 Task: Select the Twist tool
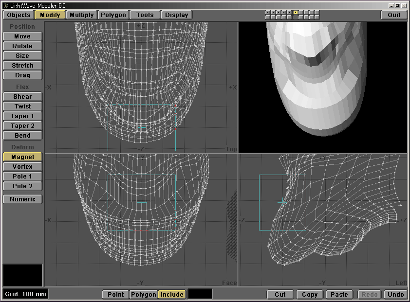pyautogui.click(x=22, y=107)
